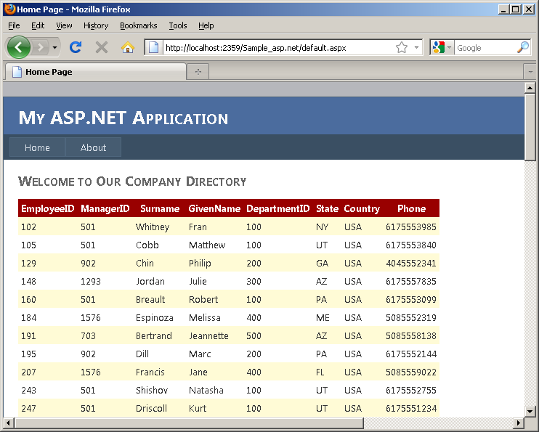Screen dimensions: 539x432
Task: Click the Welcome to Our Company Directory heading
Action: click(x=132, y=181)
